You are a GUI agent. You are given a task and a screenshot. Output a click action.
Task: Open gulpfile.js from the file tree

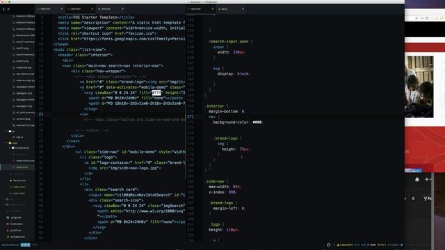click(x=16, y=231)
